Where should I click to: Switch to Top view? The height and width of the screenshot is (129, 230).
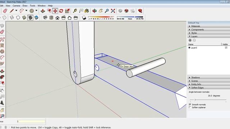[x=51, y=18]
